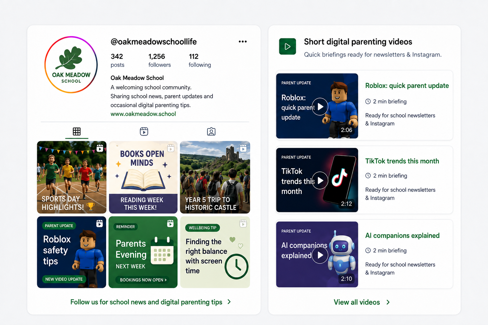Open the TikTok trends this month title link
Screen dimensions: 488x325
click(402, 161)
